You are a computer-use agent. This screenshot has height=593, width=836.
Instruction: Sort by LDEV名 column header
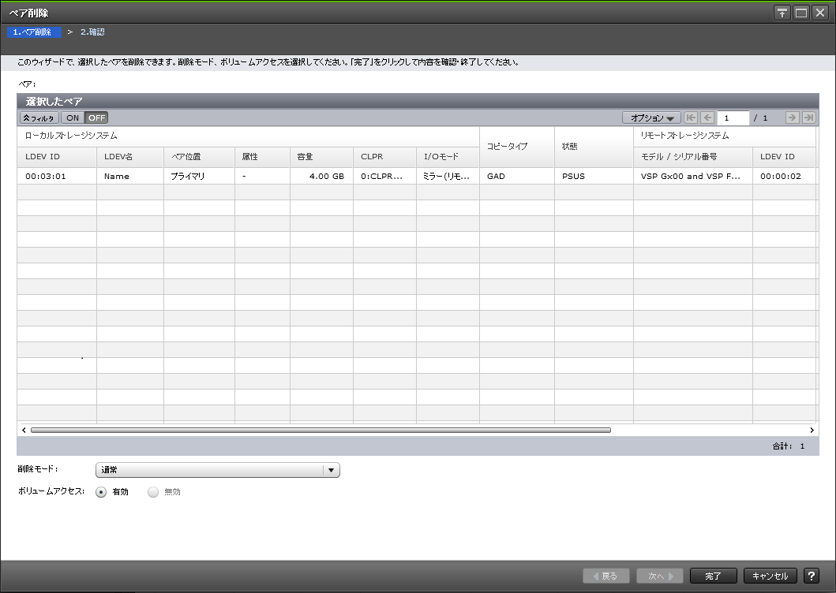(130, 157)
